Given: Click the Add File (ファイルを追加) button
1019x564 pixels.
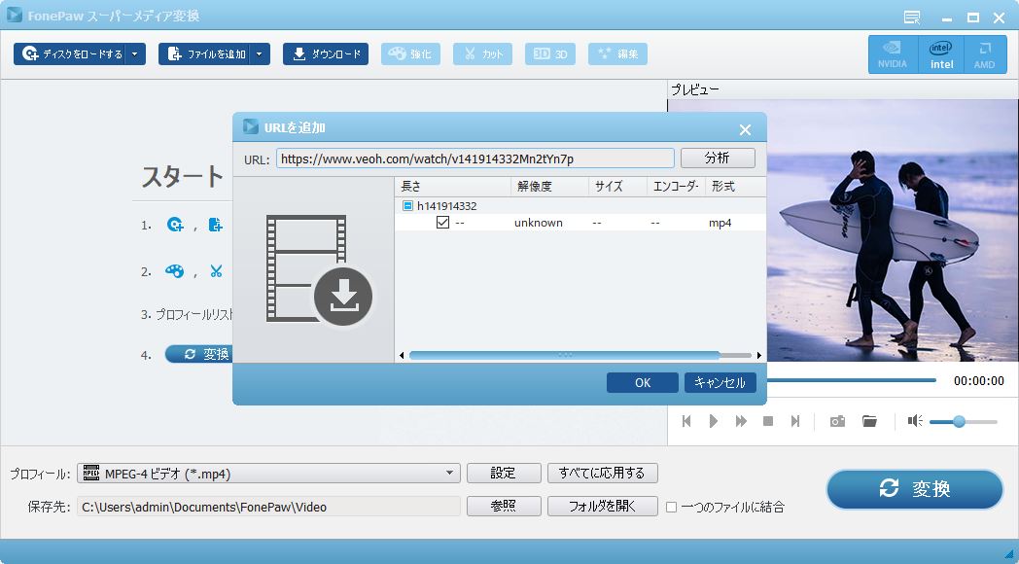Looking at the screenshot, I should (204, 53).
